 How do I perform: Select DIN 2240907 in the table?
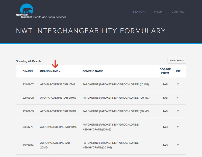[x=28, y=84]
